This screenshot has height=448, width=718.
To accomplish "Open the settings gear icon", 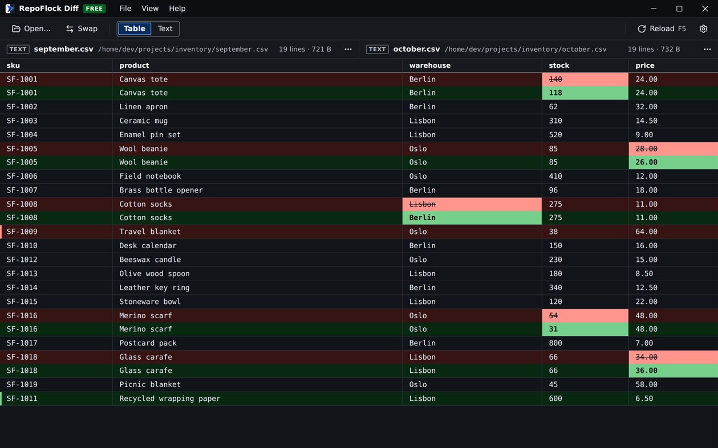I will pos(703,28).
